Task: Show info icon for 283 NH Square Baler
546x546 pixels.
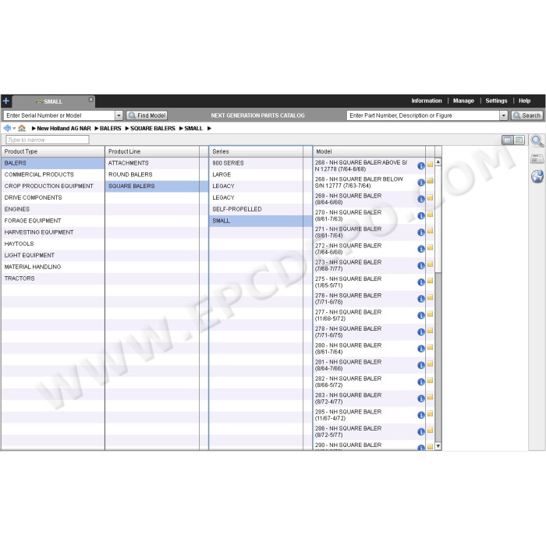Action: coord(421,399)
